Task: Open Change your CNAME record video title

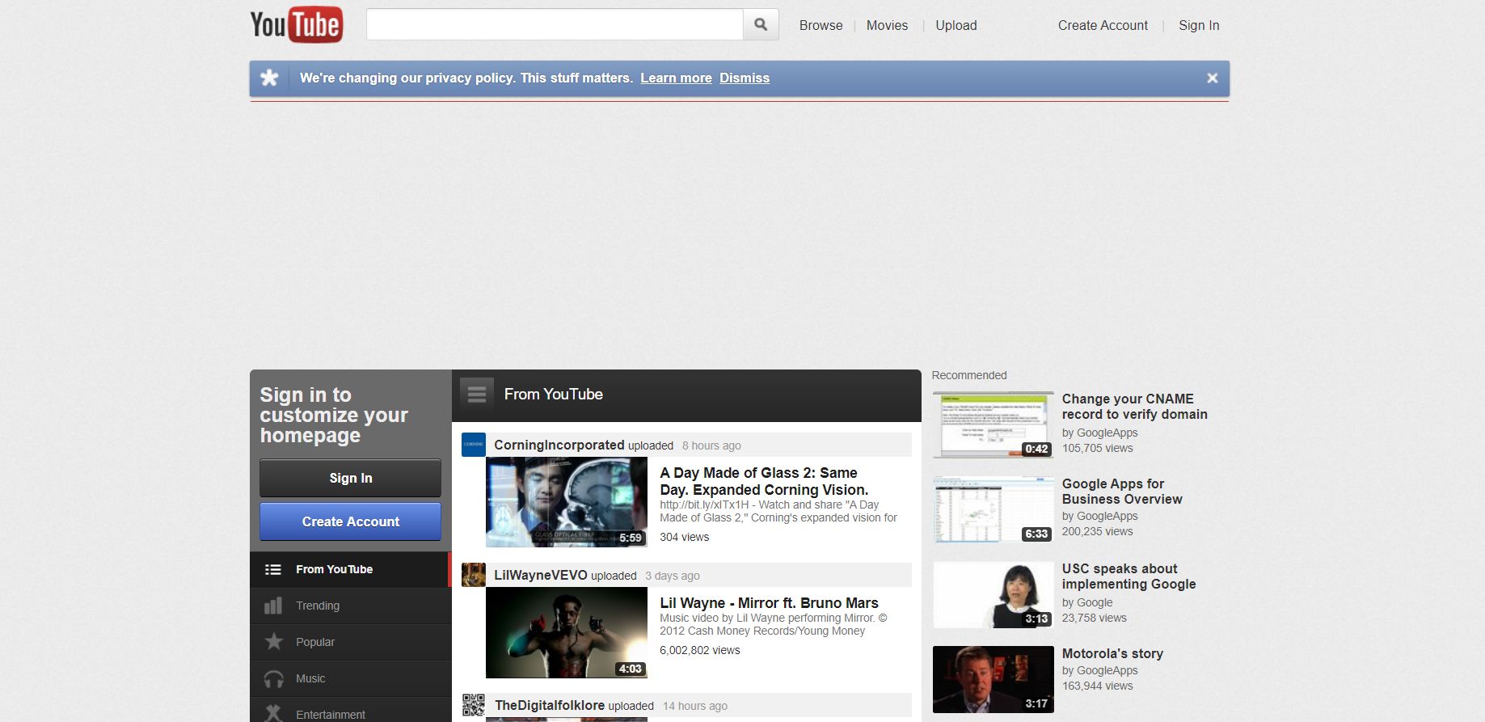Action: pyautogui.click(x=1134, y=407)
